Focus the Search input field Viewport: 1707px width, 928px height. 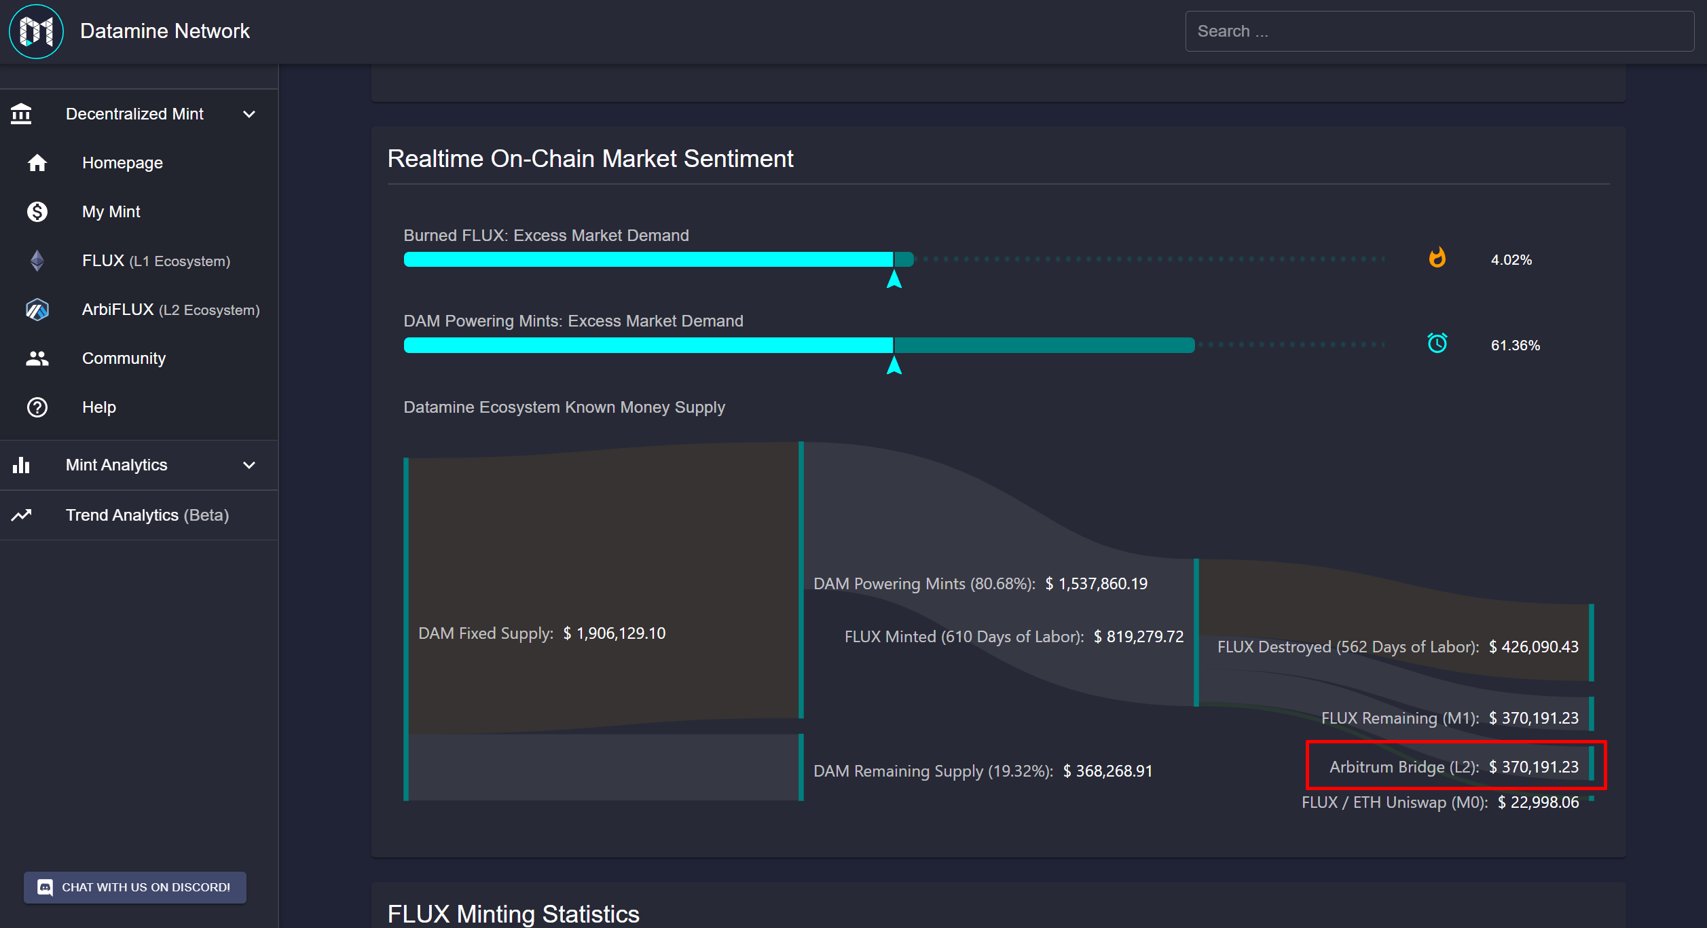(1439, 31)
